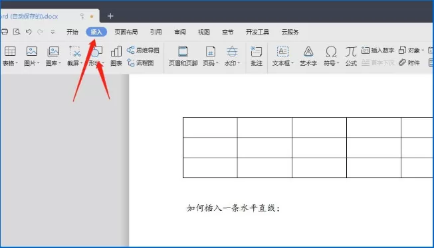Image resolution: width=434 pixels, height=248 pixels.
Task: Insert an 附件 attachment
Action: point(409,62)
